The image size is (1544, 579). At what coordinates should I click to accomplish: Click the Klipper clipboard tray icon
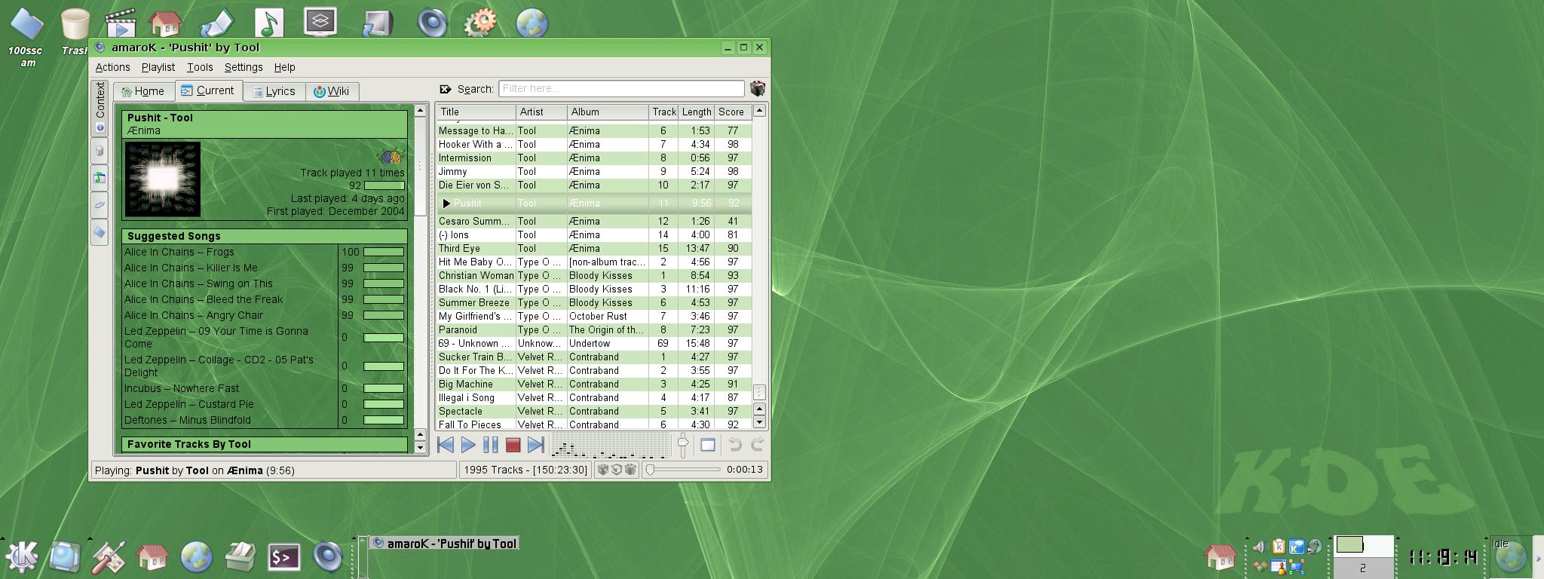(1279, 547)
